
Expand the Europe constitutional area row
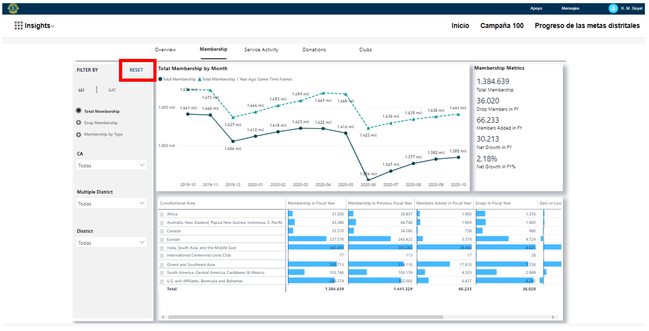[x=162, y=240]
